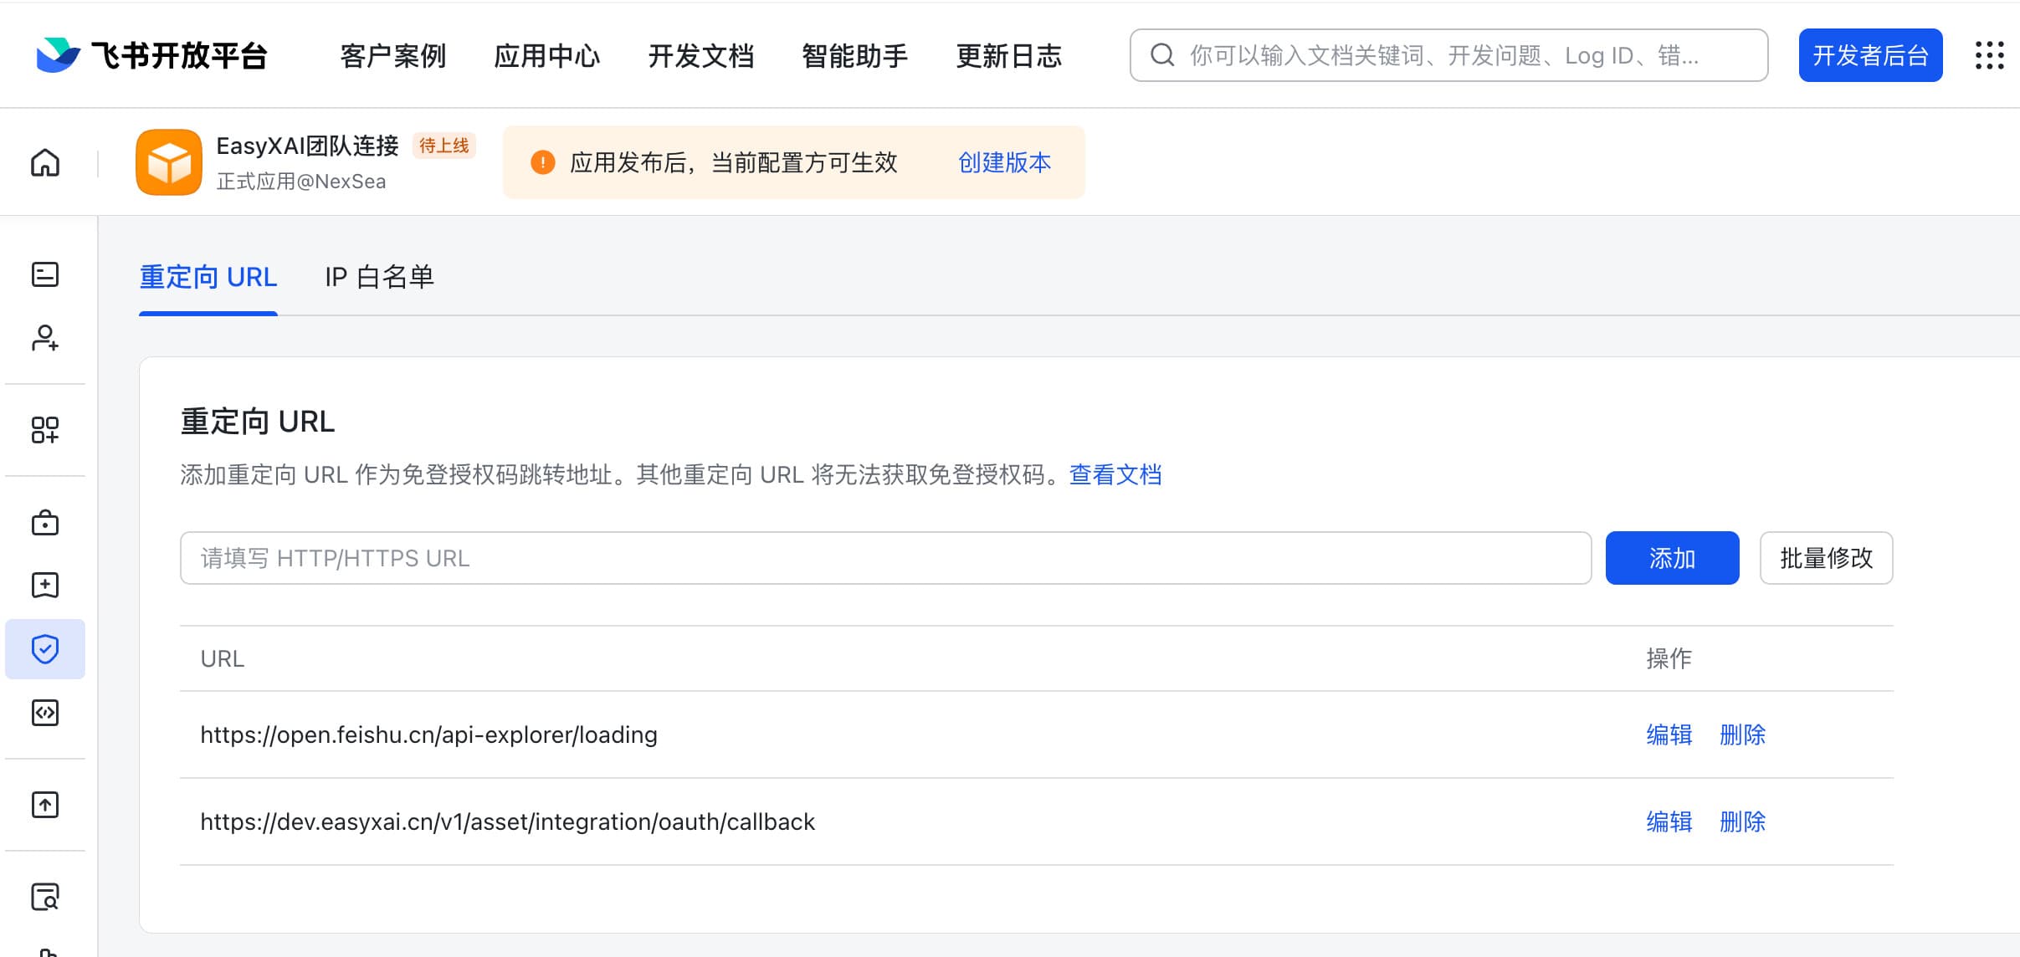Image resolution: width=2020 pixels, height=957 pixels.
Task: Click the orange warning icon in the banner
Action: pos(543,162)
